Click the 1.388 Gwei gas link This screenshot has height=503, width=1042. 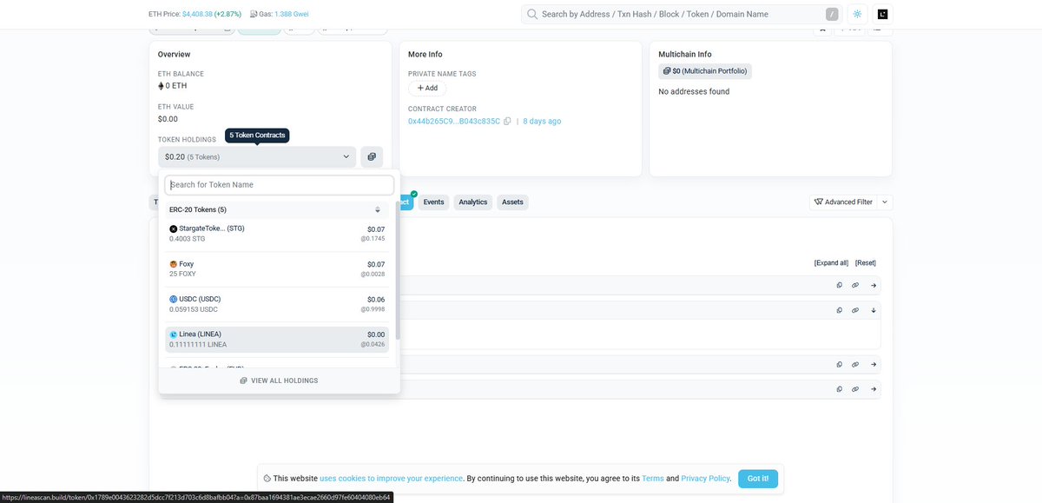pyautogui.click(x=292, y=14)
